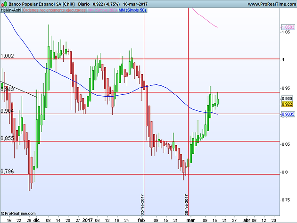Select the MM (Simple 200) indicator label
The image size is (297, 223).
102,10
